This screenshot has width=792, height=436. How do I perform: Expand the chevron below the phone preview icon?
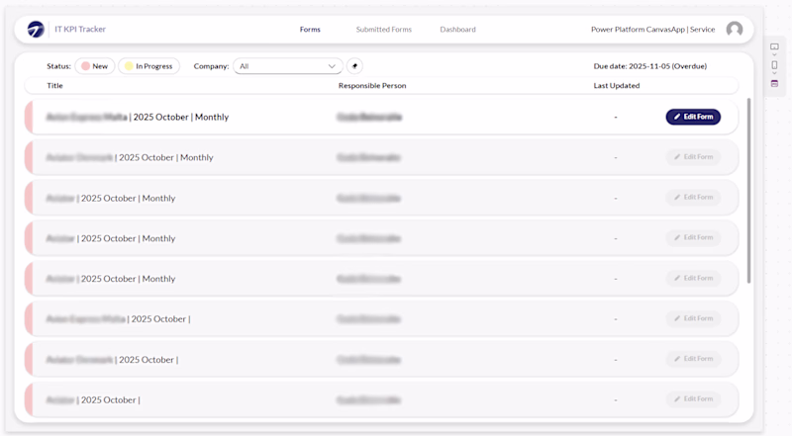[774, 74]
